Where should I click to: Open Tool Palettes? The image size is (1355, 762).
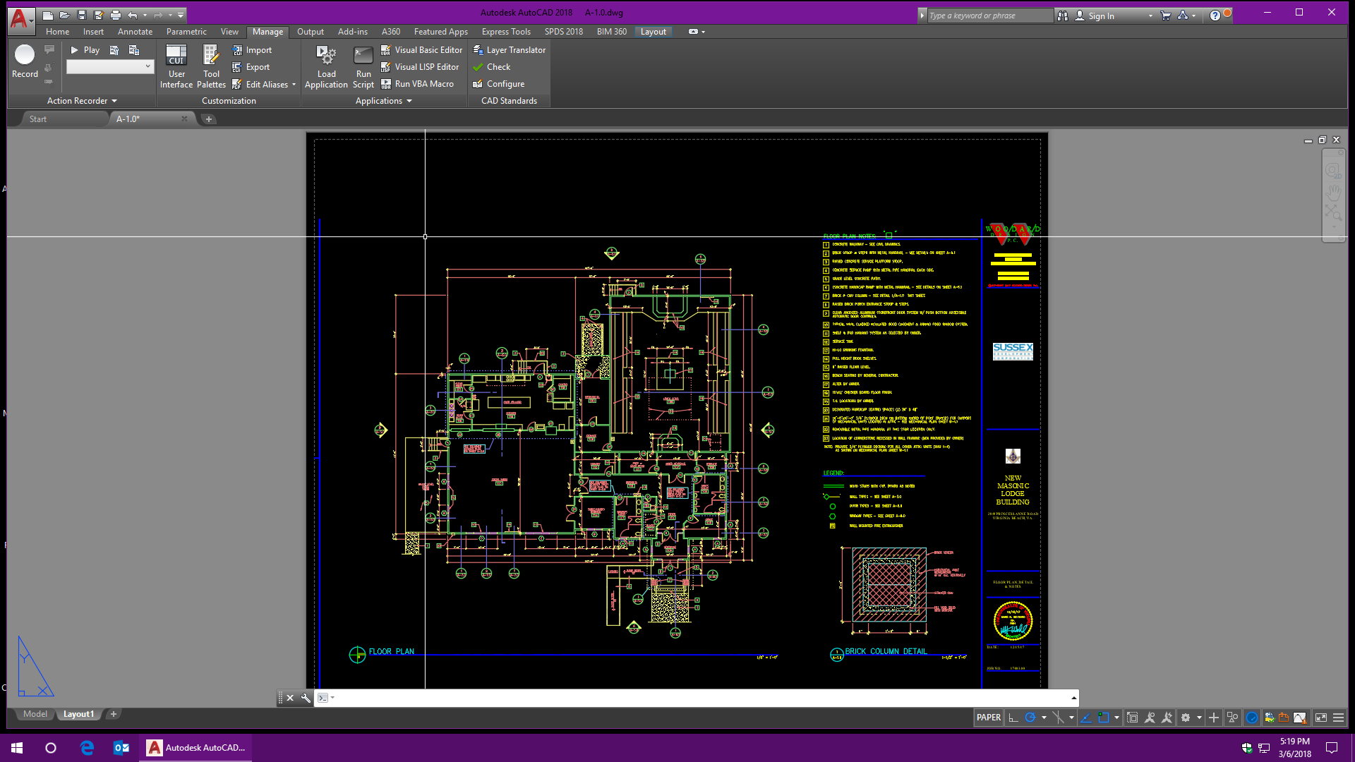[211, 64]
